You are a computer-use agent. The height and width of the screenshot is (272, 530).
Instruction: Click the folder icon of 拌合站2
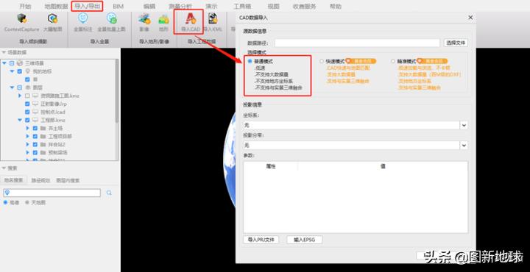pyautogui.click(x=43, y=144)
